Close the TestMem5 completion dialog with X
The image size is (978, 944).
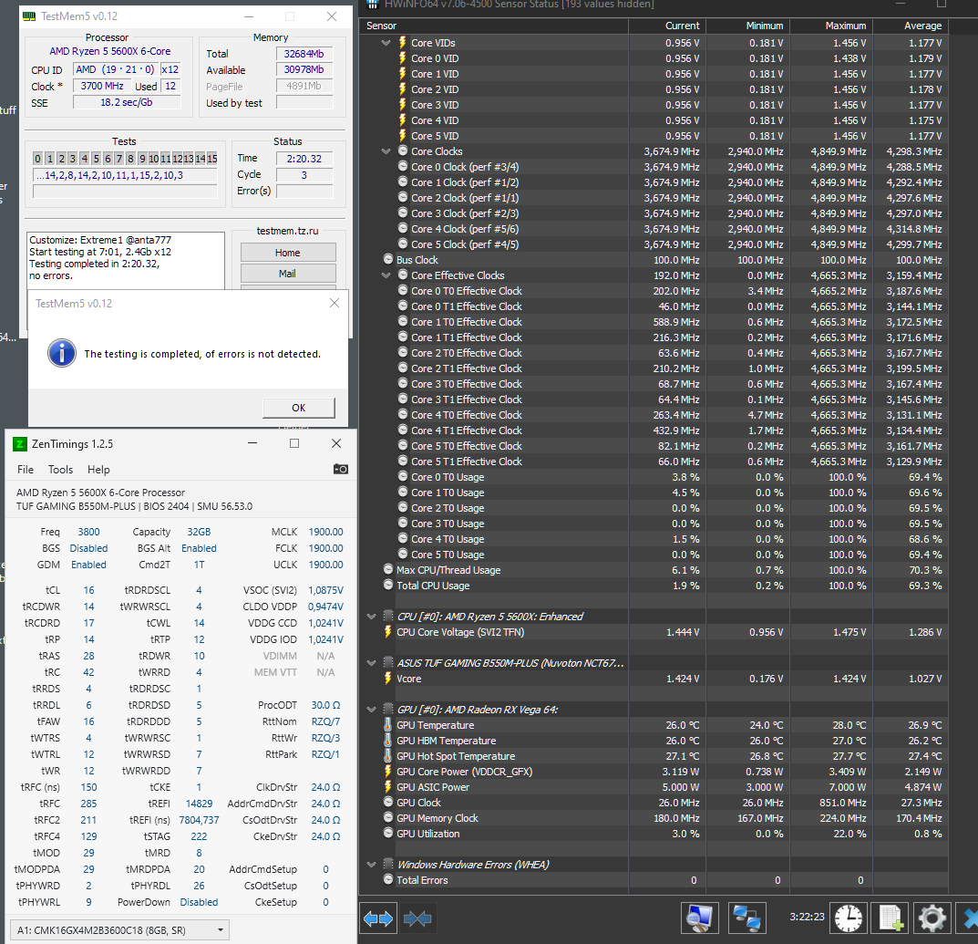point(335,303)
